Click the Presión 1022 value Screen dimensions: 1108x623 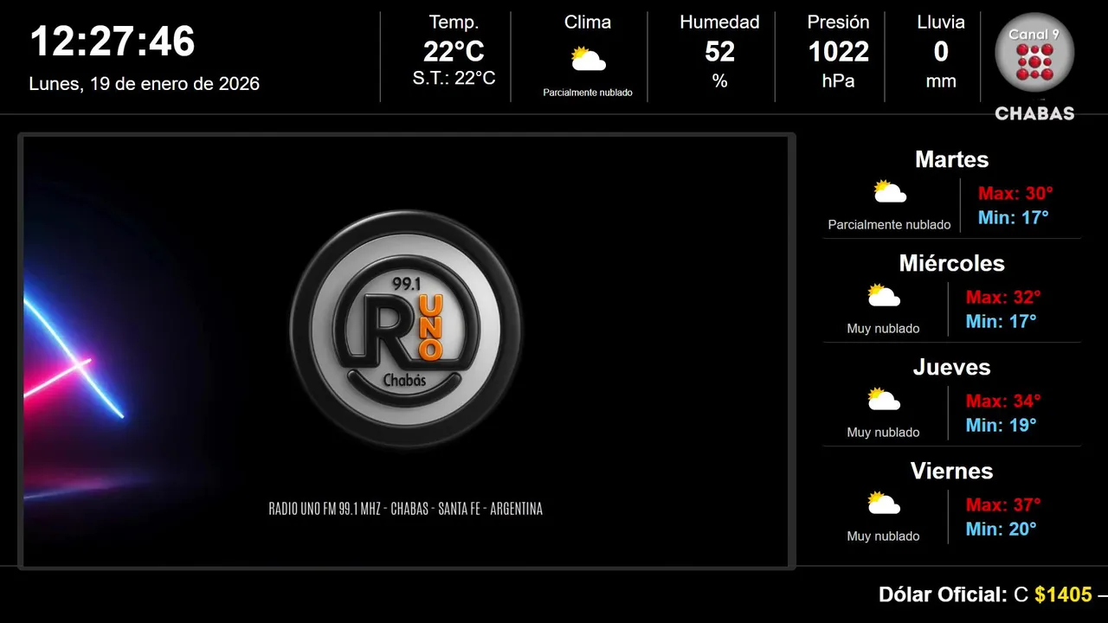click(x=838, y=52)
